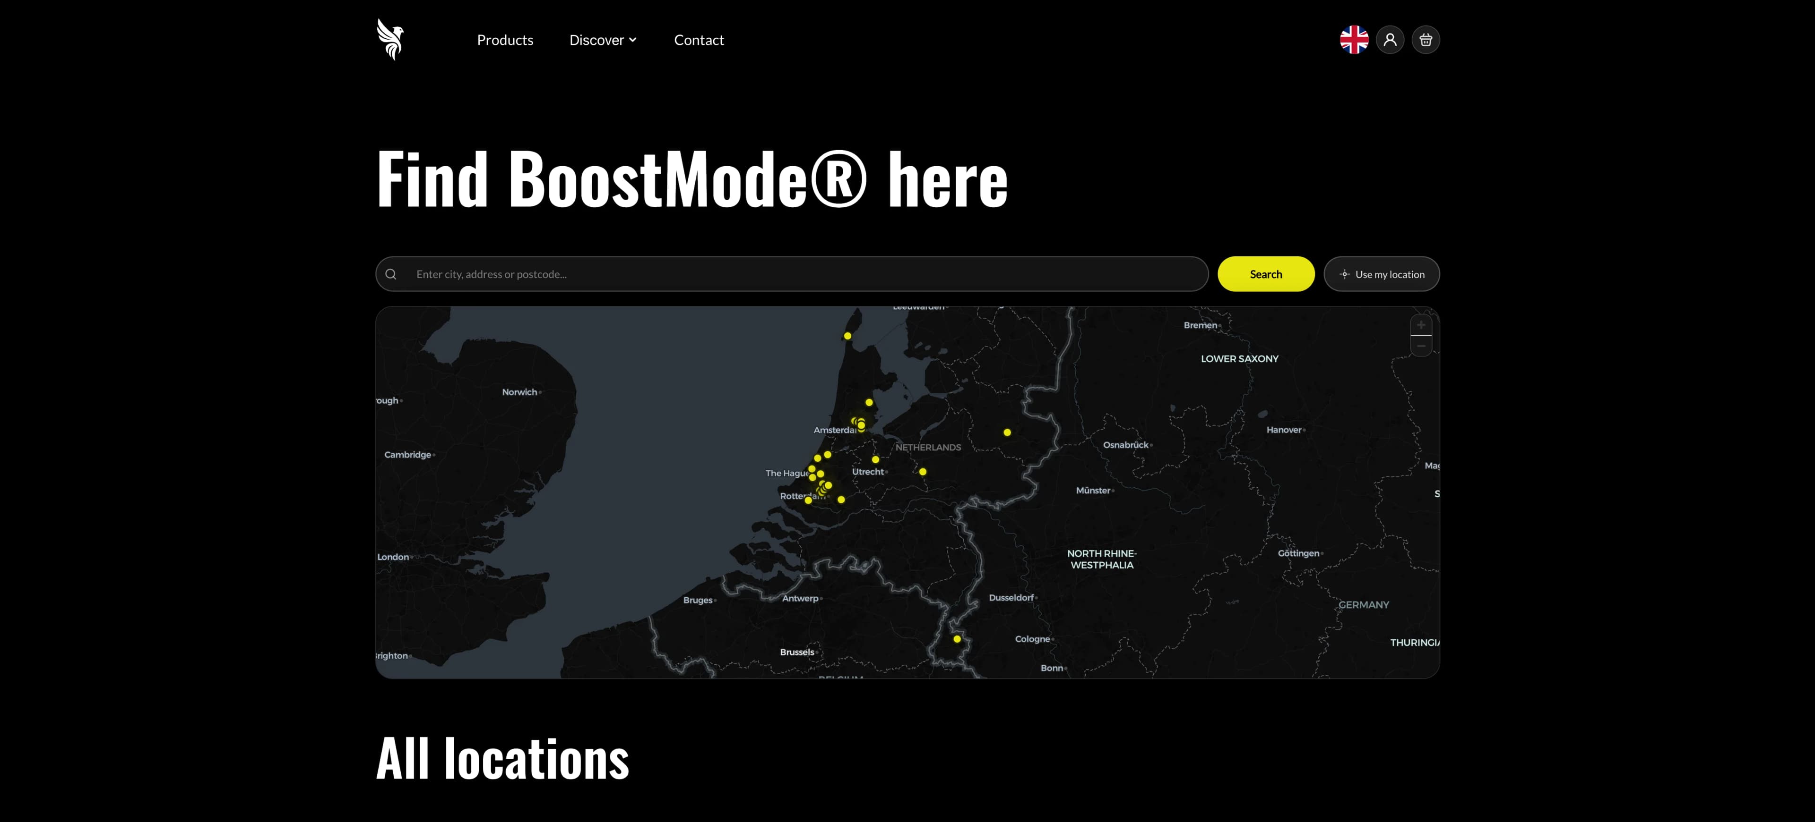
Task: Expand the Discover dropdown menu
Action: tap(603, 40)
